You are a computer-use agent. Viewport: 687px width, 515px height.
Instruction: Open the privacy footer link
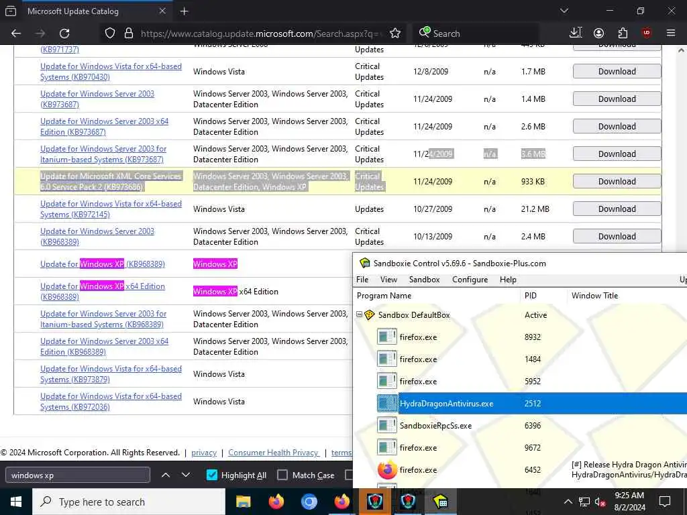(204, 453)
